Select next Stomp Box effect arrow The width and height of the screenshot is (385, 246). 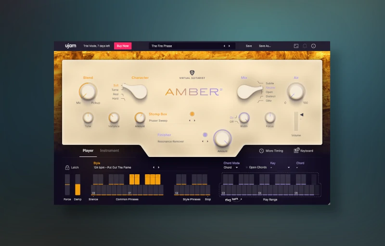[x=194, y=120]
